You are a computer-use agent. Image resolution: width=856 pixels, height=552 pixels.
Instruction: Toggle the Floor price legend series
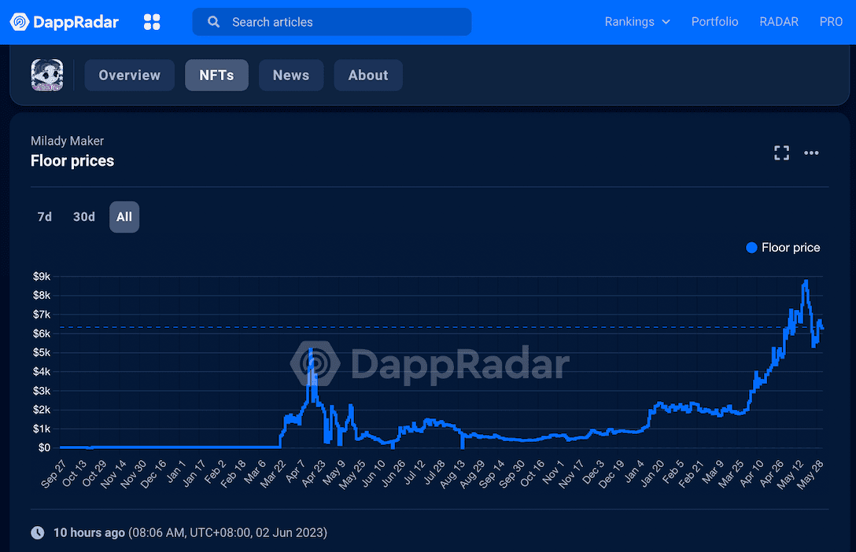pyautogui.click(x=783, y=248)
